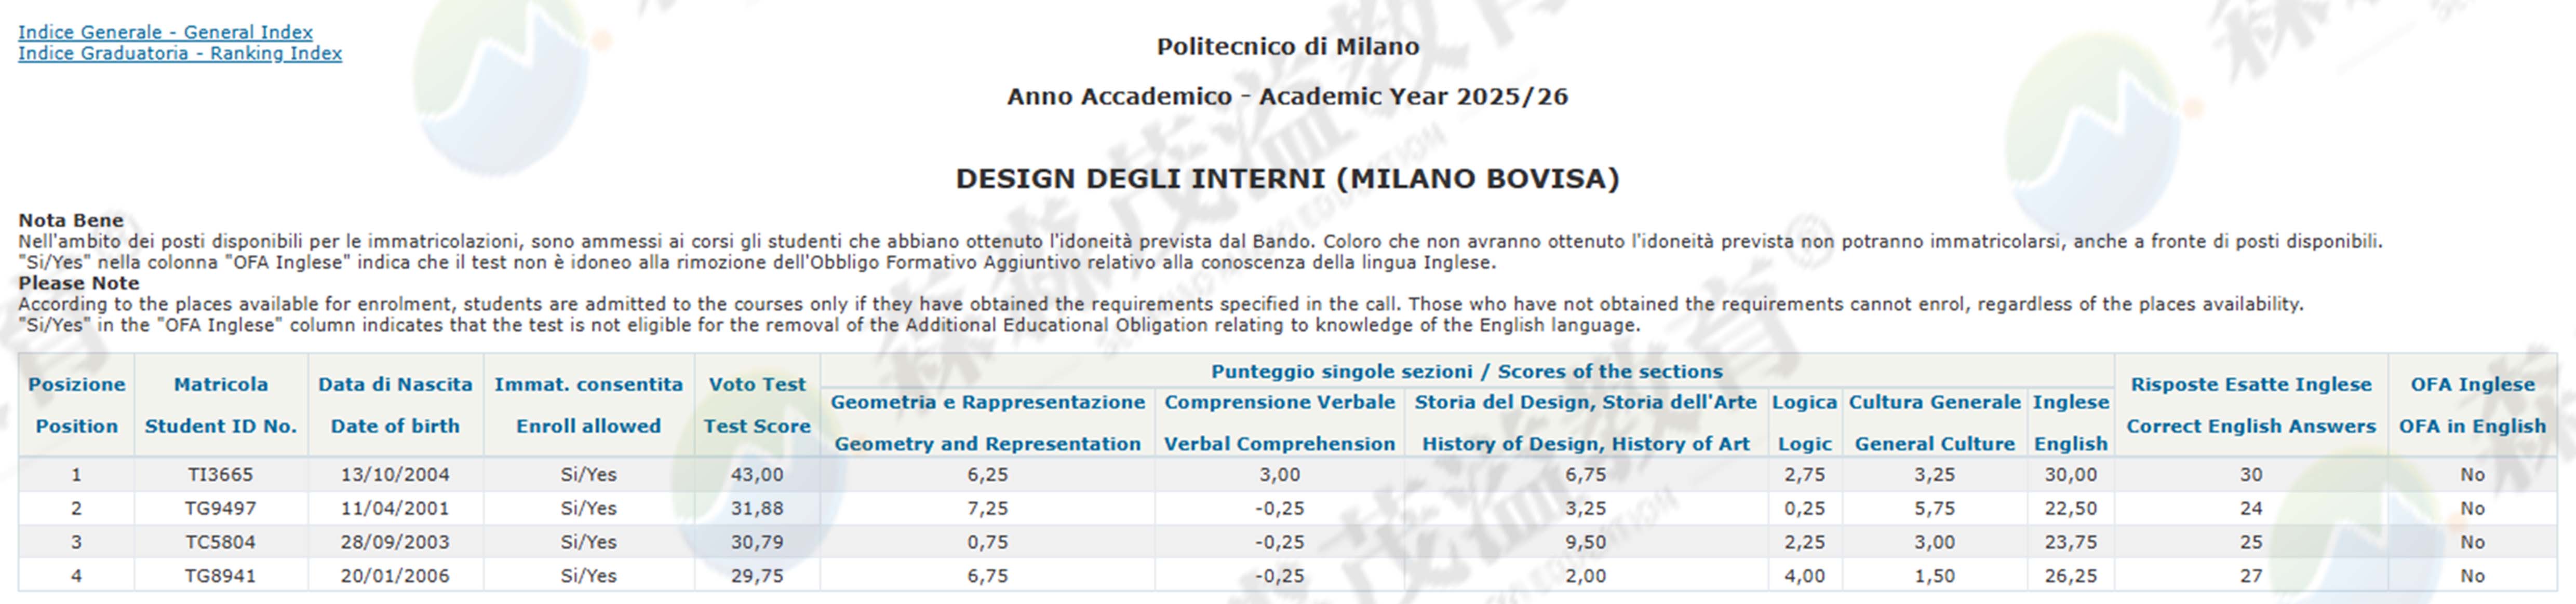
Task: Click the 43,00 test score cell
Action: pyautogui.click(x=757, y=475)
